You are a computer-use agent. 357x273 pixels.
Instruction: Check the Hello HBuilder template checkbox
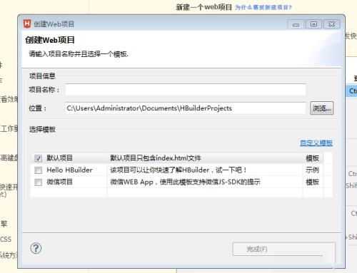pos(39,170)
